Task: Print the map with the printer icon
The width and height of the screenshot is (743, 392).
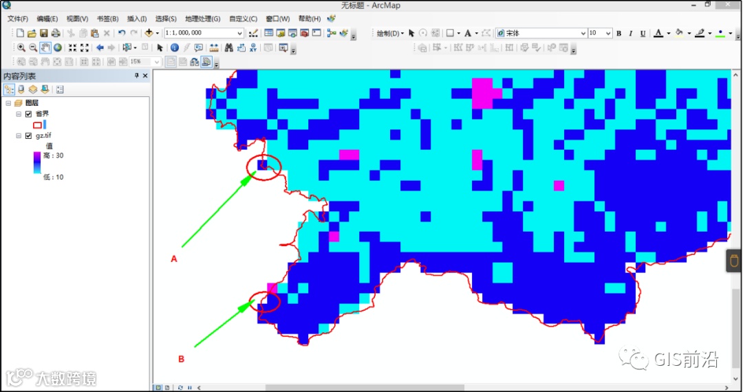Action: click(x=56, y=33)
